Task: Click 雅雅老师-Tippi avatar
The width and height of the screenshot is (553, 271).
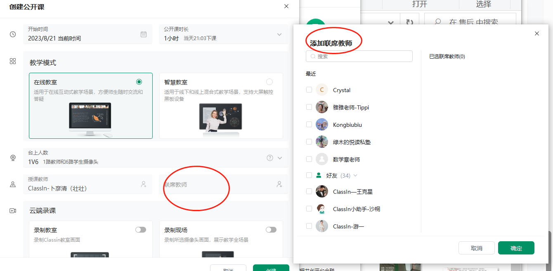Action: 322,107
